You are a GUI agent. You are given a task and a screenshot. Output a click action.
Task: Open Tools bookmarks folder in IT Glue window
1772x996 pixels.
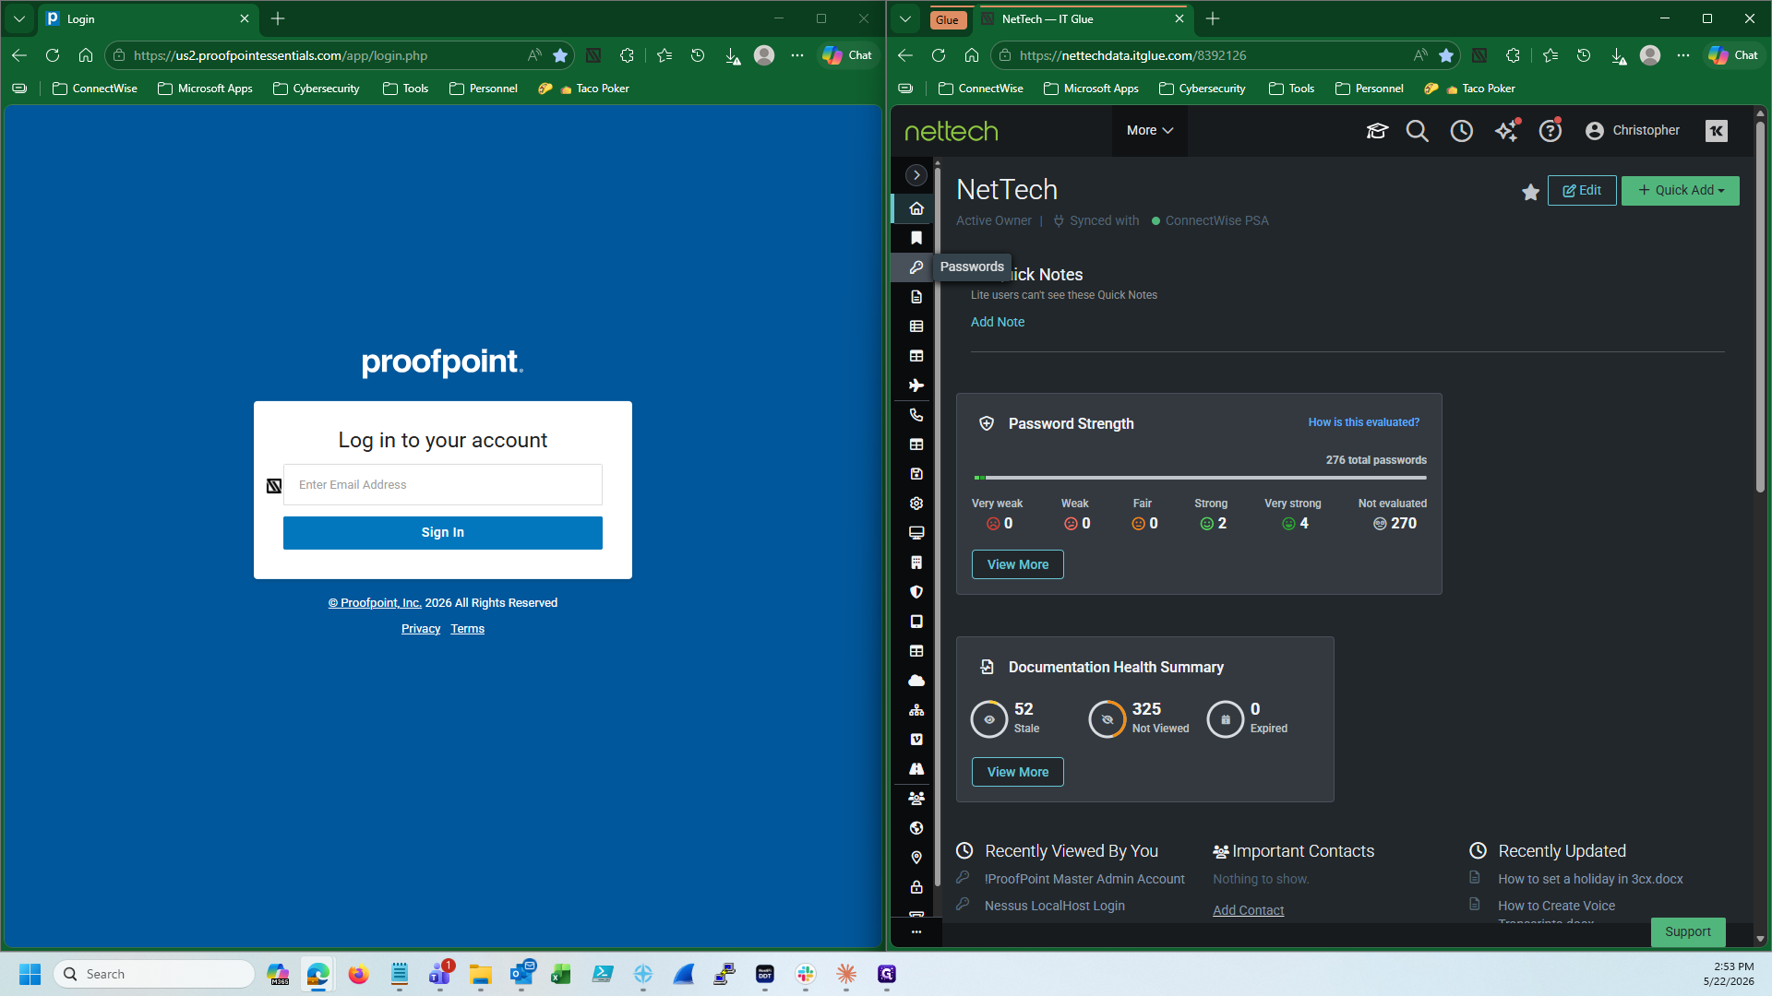pos(1291,89)
